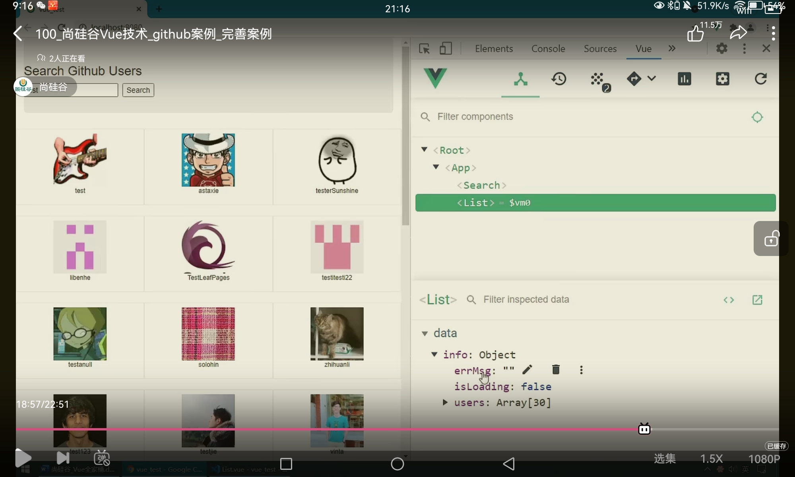The width and height of the screenshot is (795, 477).
Task: Click the Search button
Action: pyautogui.click(x=138, y=90)
